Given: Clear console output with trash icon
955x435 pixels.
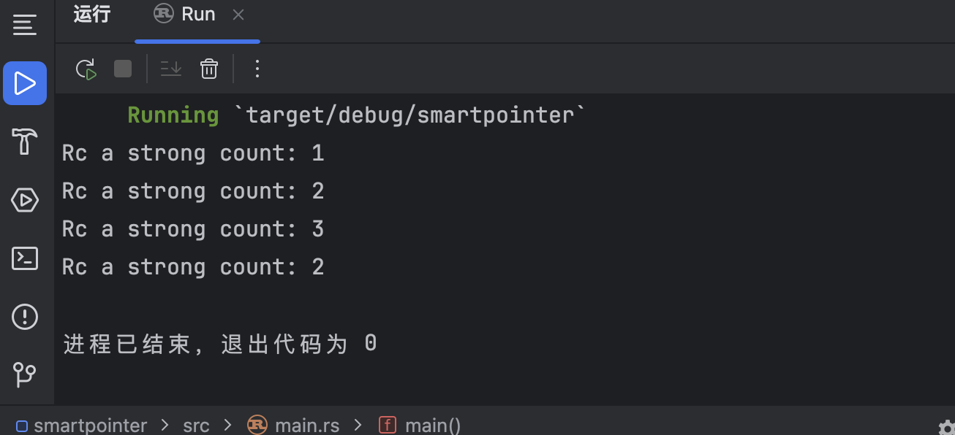Looking at the screenshot, I should [x=209, y=69].
